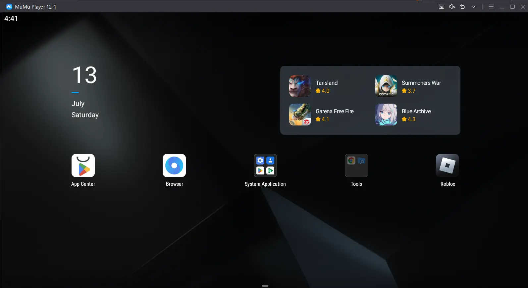Open the App Center icon
This screenshot has width=528, height=288.
83,166
